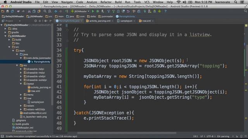Viewport: 248px width, 139px height.
Task: Click the Synchronize refresh toolbar icon
Action: pos(12,11)
